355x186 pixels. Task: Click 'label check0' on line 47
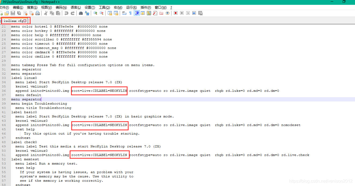click(24, 142)
